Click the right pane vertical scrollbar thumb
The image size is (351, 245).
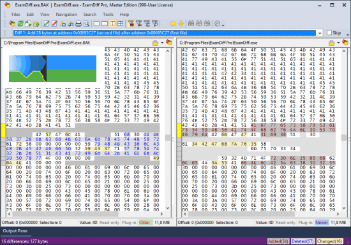pyautogui.click(x=344, y=137)
